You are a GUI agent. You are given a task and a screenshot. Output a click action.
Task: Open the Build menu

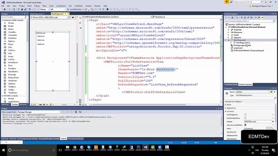[x=29, y=6]
